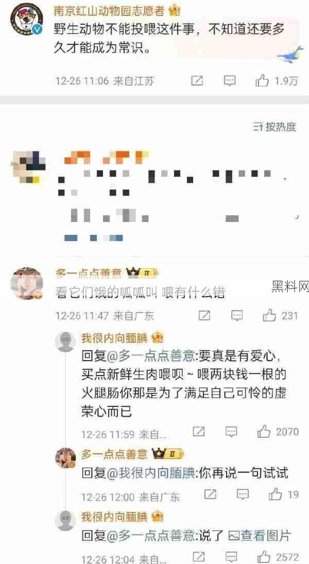309x564 pixels.
Task: Tap the repost icon on the main post
Action: pyautogui.click(x=197, y=80)
